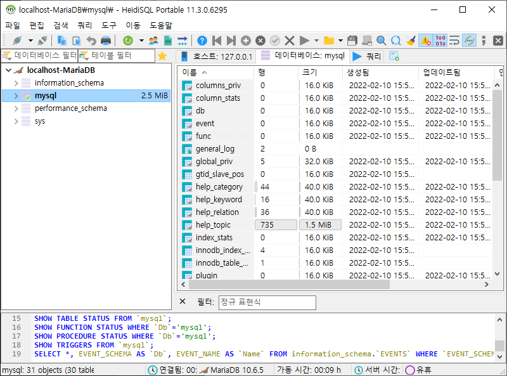The height and width of the screenshot is (376, 507).
Task: Click the cancel editing X icon
Action: tap(290, 41)
